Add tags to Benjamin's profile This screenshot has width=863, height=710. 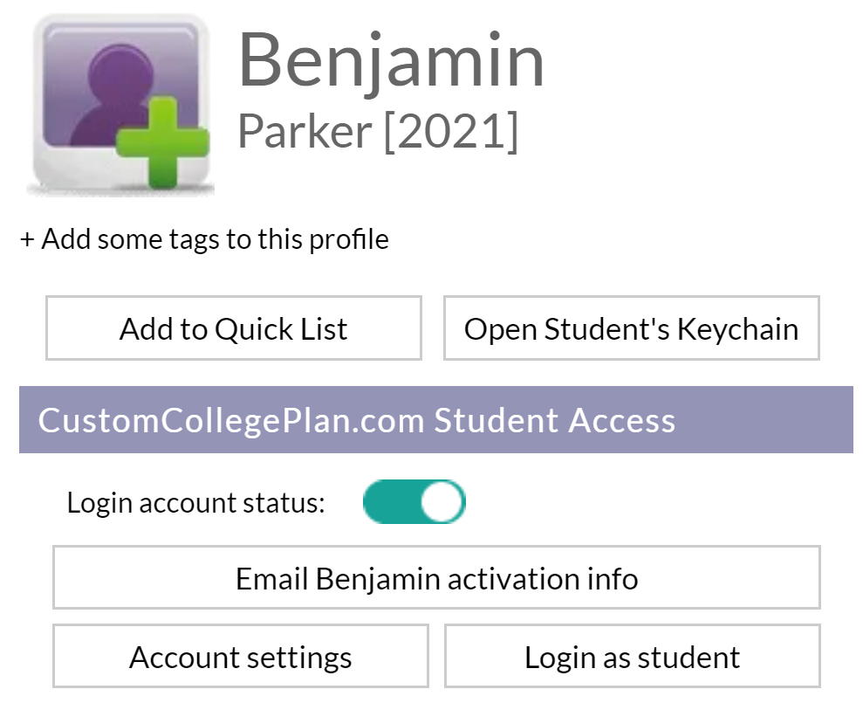pyautogui.click(x=205, y=238)
